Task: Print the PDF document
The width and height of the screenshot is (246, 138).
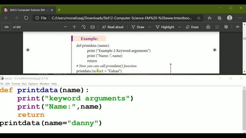Action: [208, 27]
